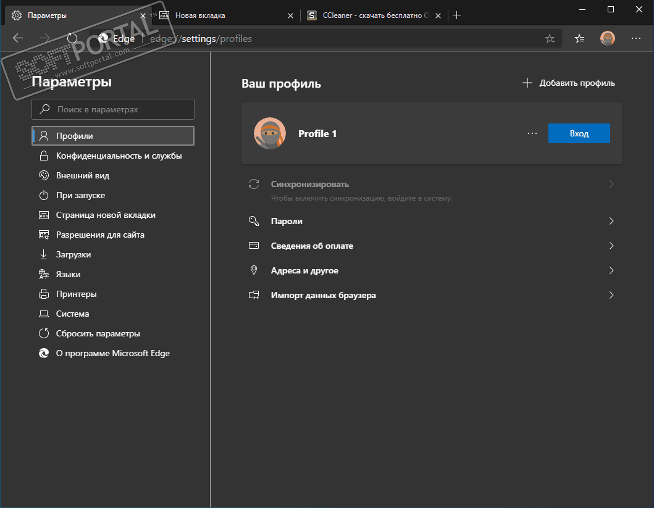The width and height of the screenshot is (654, 508).
Task: Expand Импорт данных браузера chevron
Action: point(611,295)
